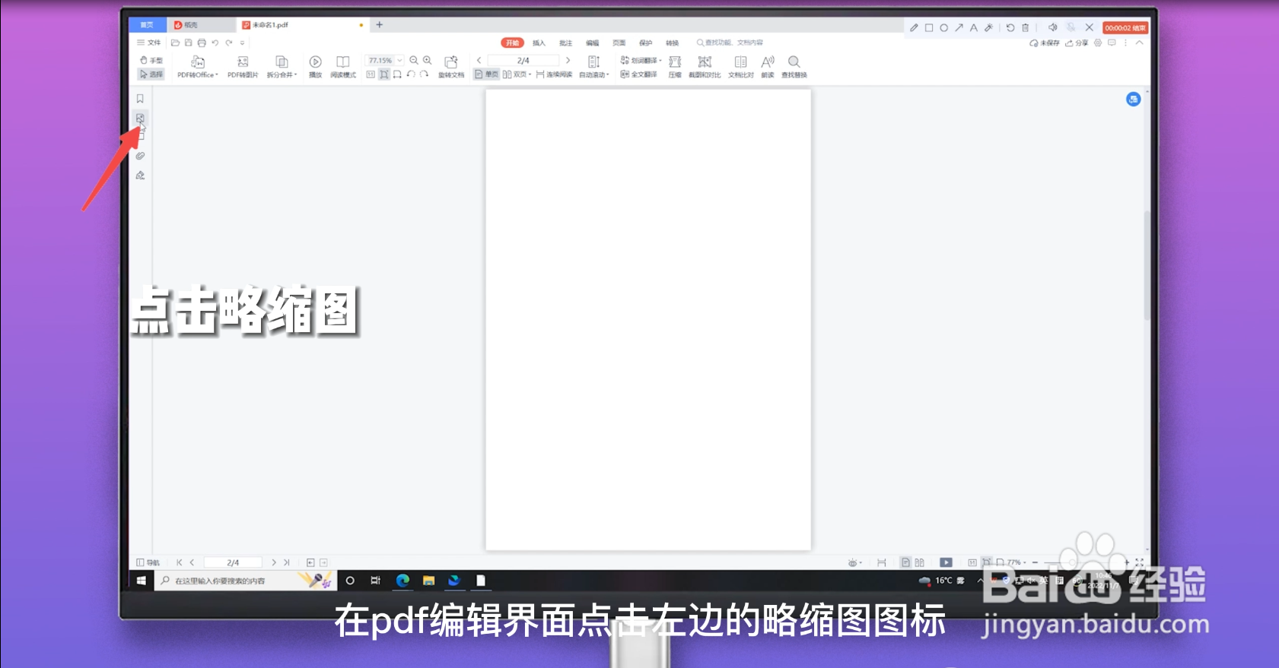Click the toolbar page number field 2/4
Screen dimensions: 1279x668
[523, 60]
